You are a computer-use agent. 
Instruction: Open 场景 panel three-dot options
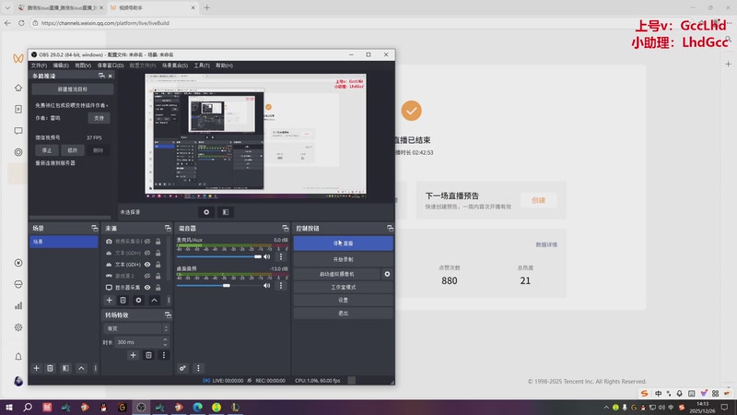tap(96, 368)
